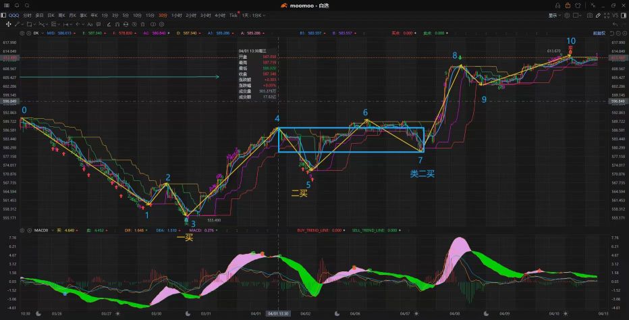Image resolution: width=629 pixels, height=320 pixels.
Task: Open MACD0 indicator settings gear
Action: pos(22,230)
